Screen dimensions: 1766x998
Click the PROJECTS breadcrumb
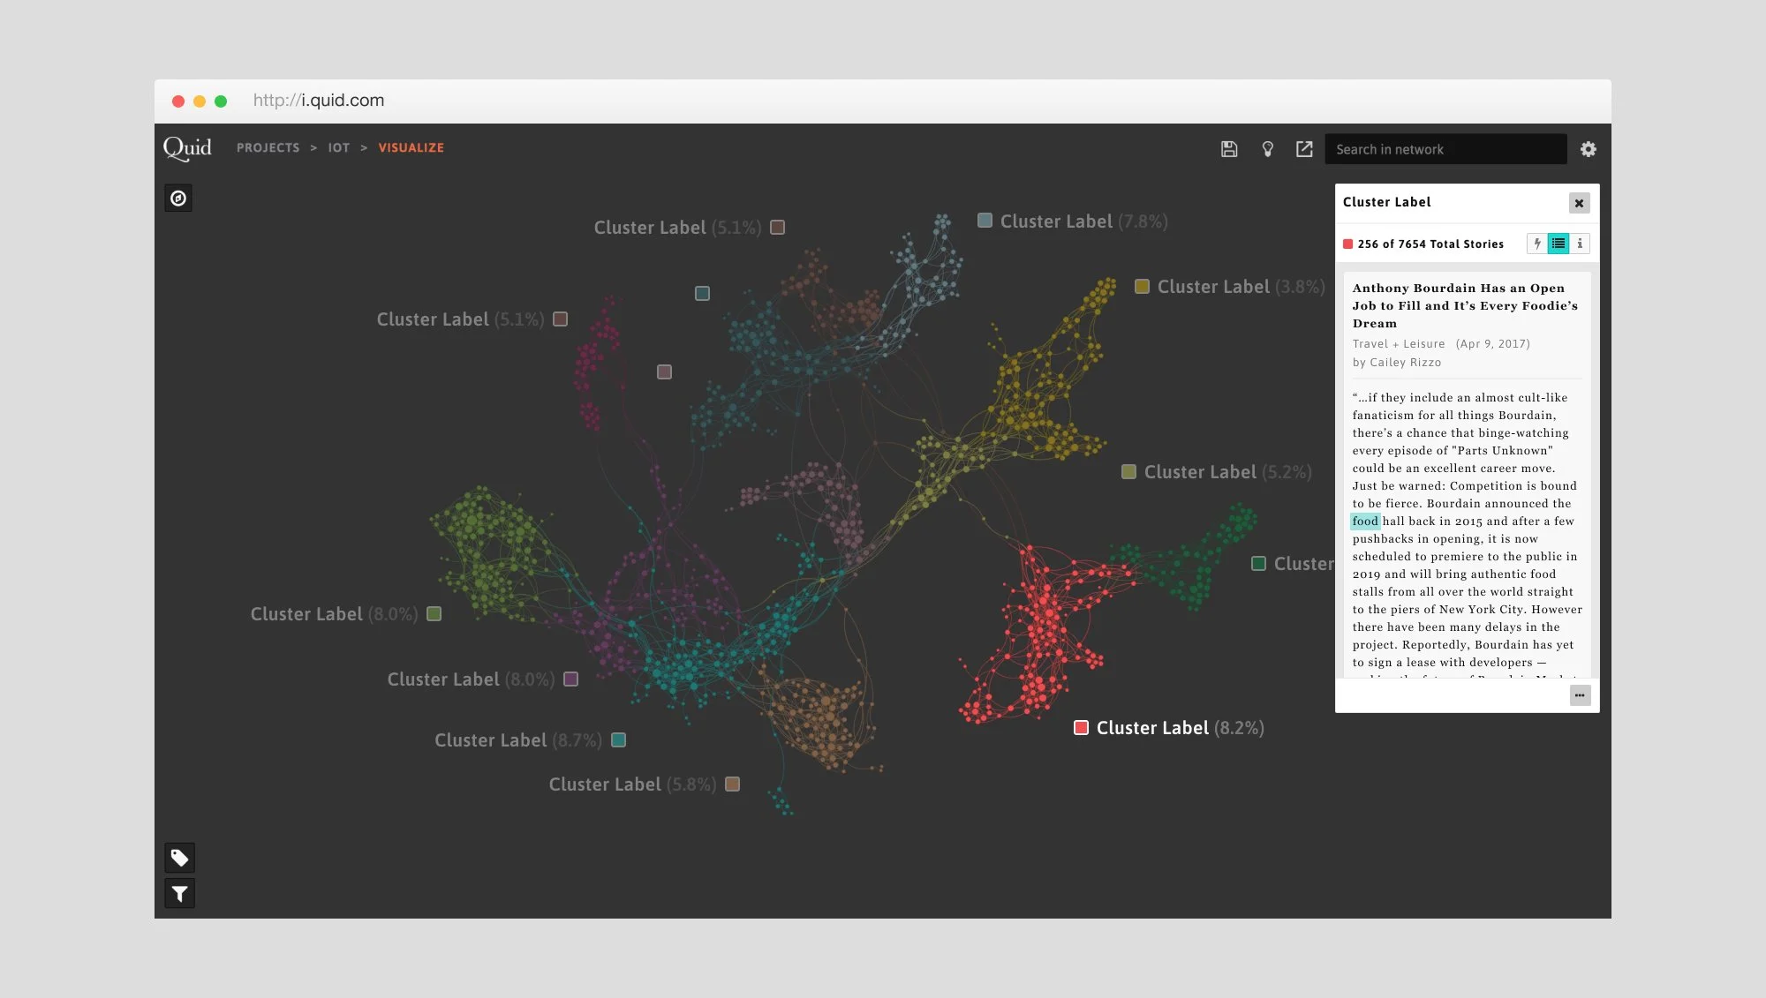[x=268, y=148]
